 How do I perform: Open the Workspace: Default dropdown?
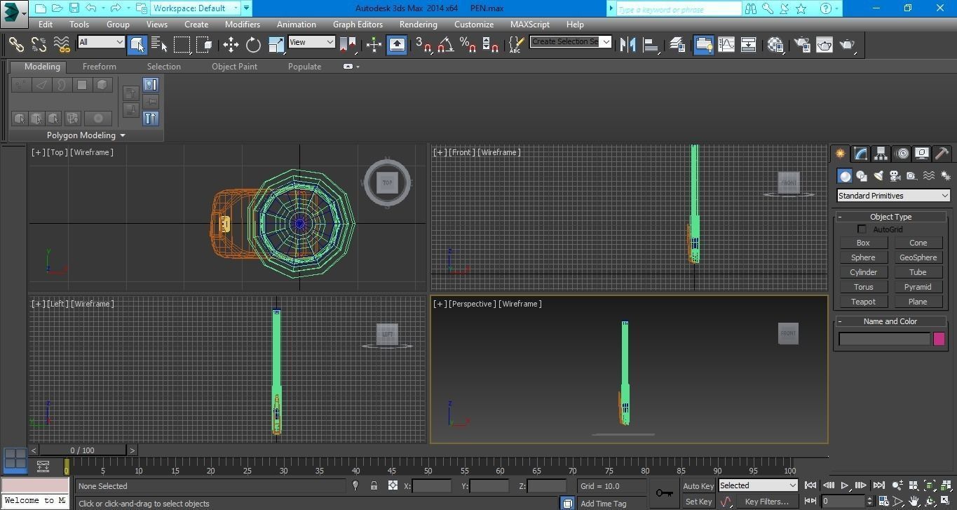(x=196, y=8)
